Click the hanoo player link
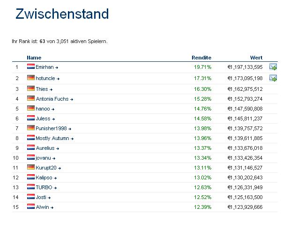Screen dimensions: 282x229 [x=43, y=109]
